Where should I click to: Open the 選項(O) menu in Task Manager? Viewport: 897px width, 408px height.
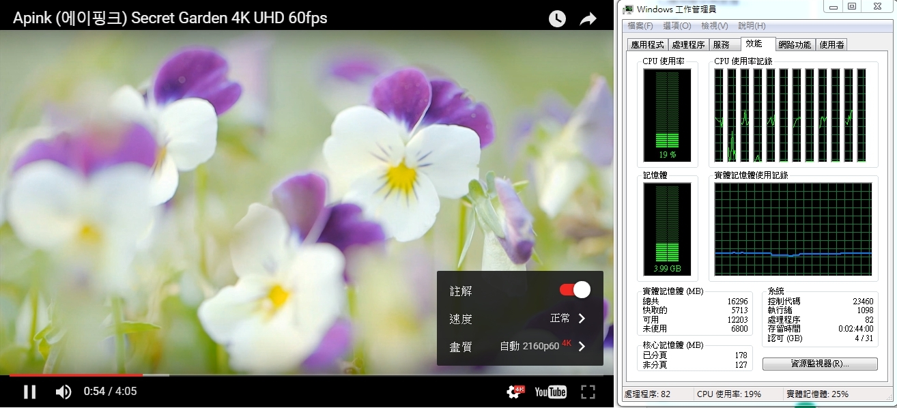coord(677,26)
